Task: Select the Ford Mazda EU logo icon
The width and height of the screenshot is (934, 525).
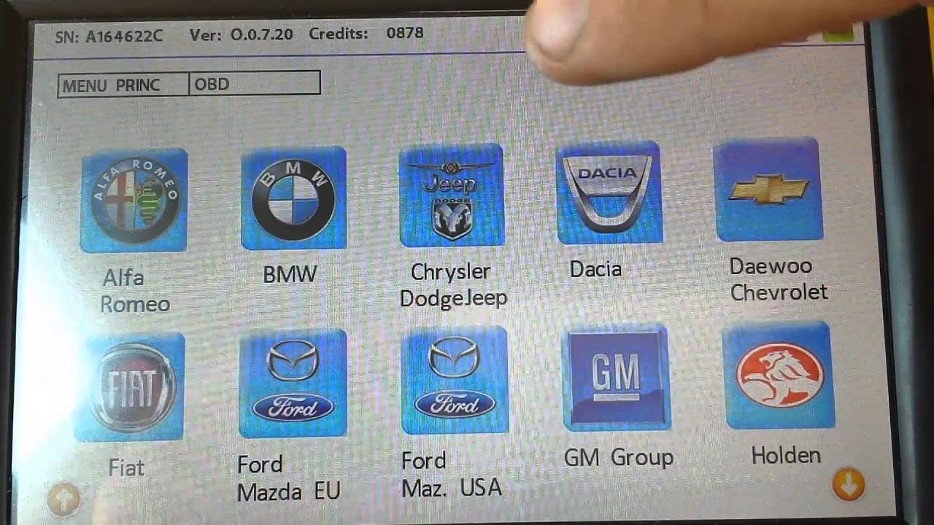Action: click(293, 384)
